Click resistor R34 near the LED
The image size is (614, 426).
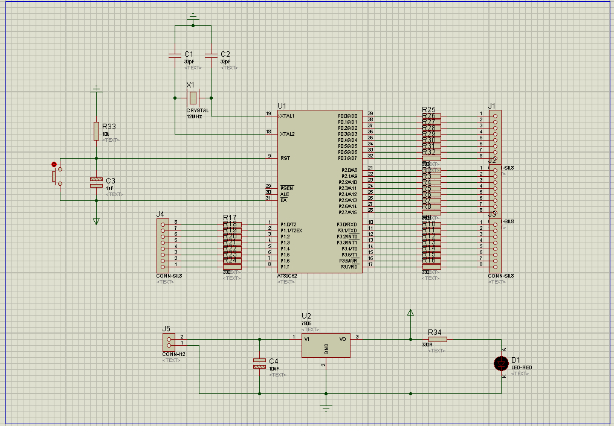tap(438, 339)
